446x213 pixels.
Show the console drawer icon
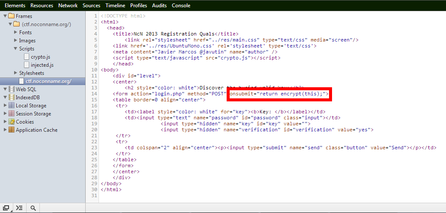tap(19, 208)
